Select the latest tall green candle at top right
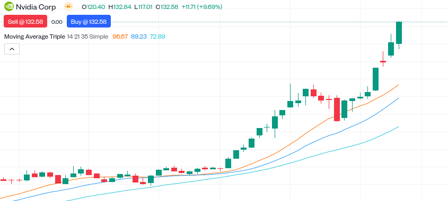448x201 pixels. click(399, 33)
